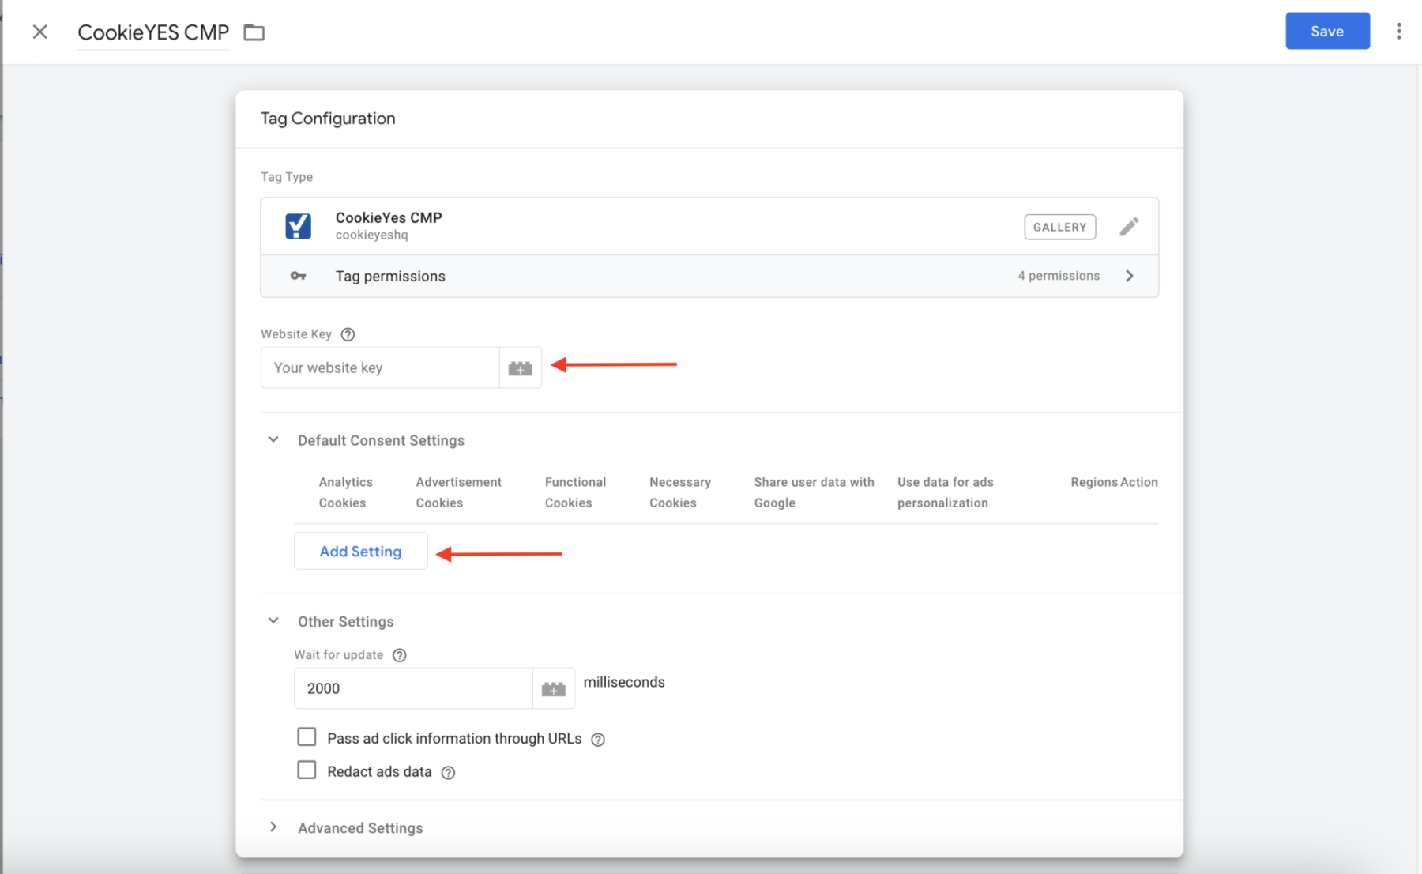Click the CookieYes CMP checkmark logo
This screenshot has height=874, width=1422.
298,226
